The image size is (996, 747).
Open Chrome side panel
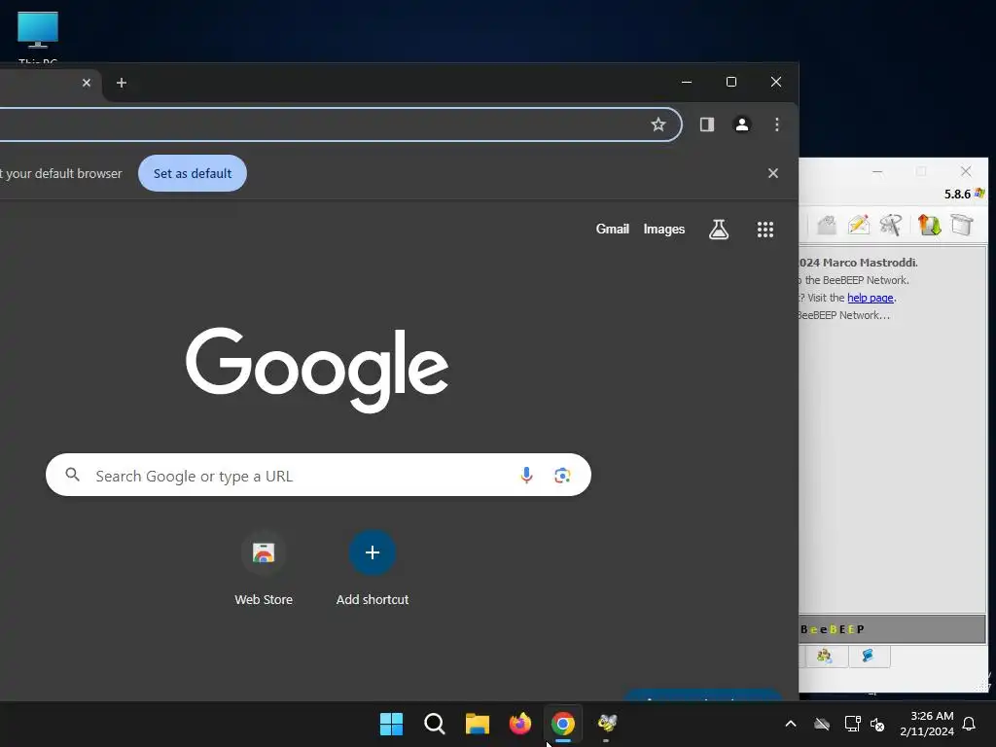tap(707, 124)
